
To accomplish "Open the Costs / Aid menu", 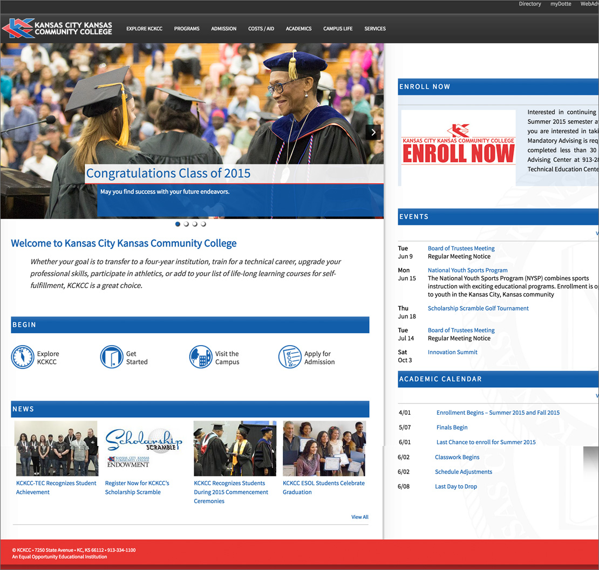I will point(261,29).
